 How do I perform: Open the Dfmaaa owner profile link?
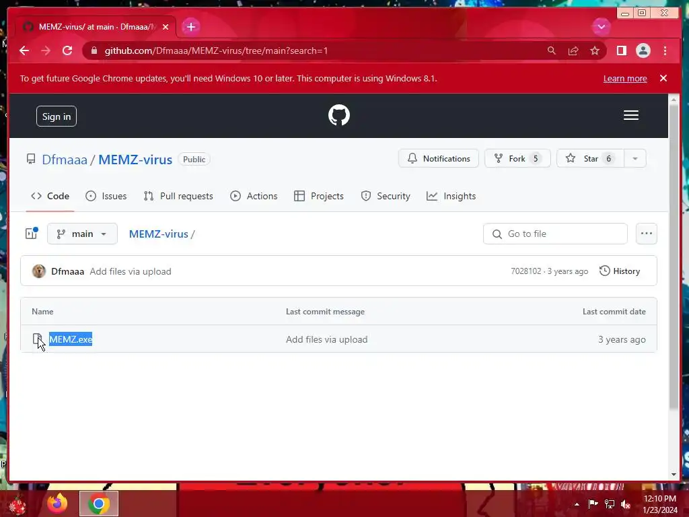[x=65, y=160]
